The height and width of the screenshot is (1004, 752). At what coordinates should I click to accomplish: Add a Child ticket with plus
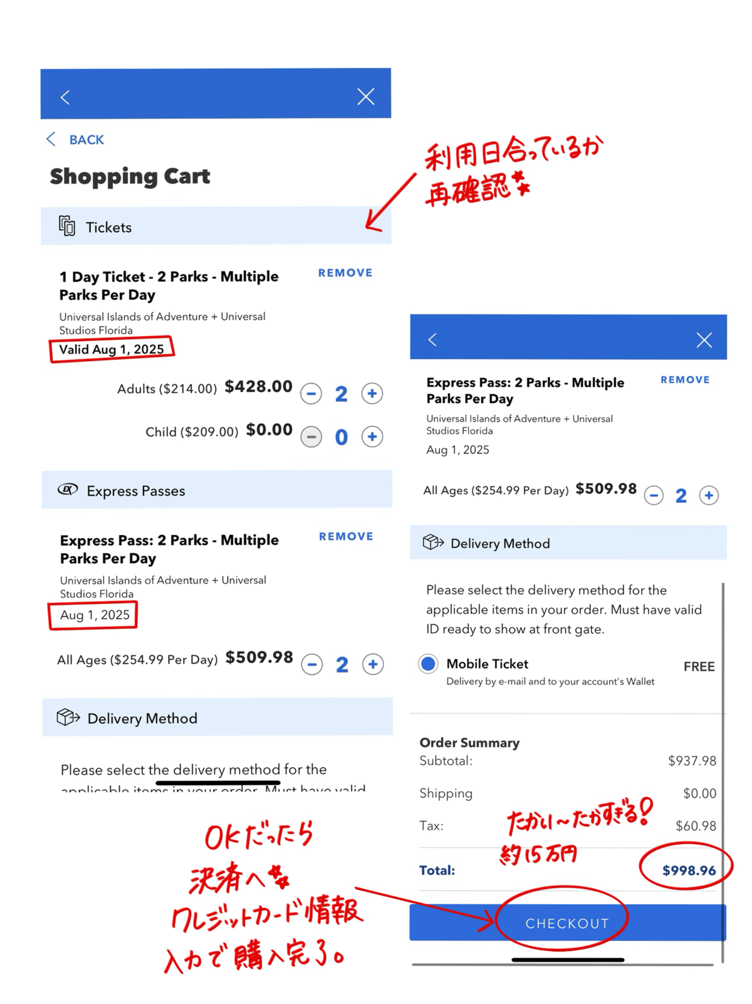pos(372,436)
